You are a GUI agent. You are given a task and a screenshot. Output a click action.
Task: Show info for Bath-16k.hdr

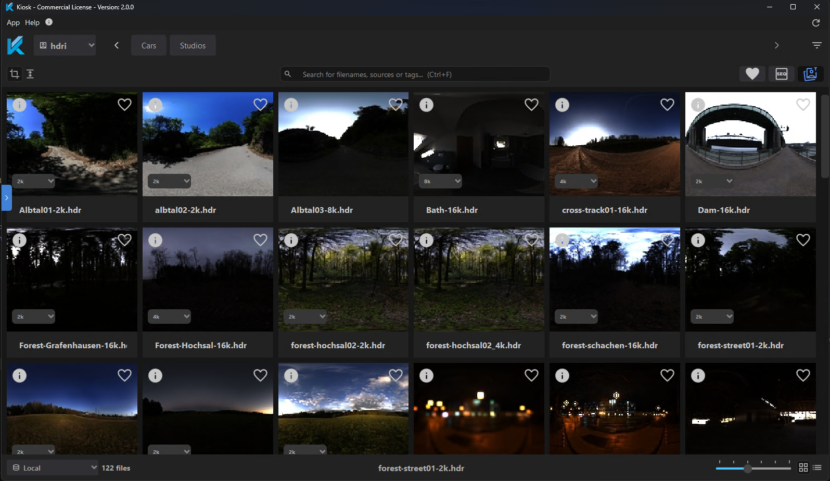point(426,105)
